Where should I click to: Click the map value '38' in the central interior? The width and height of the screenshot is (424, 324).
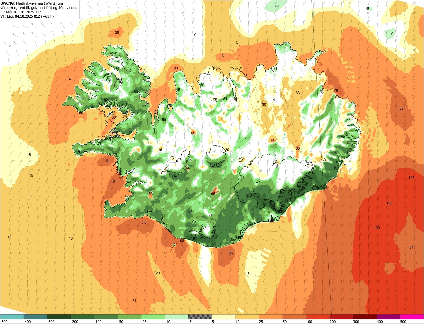pos(192,134)
